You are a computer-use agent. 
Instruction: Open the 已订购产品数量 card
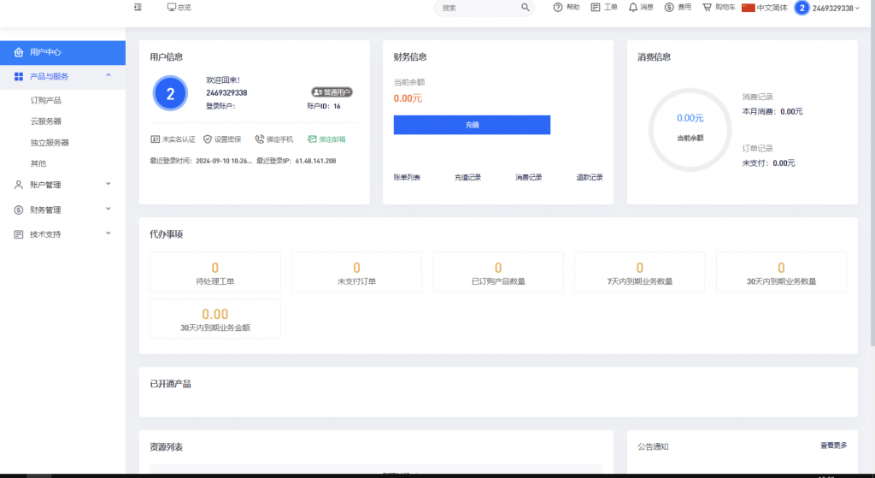coord(498,272)
